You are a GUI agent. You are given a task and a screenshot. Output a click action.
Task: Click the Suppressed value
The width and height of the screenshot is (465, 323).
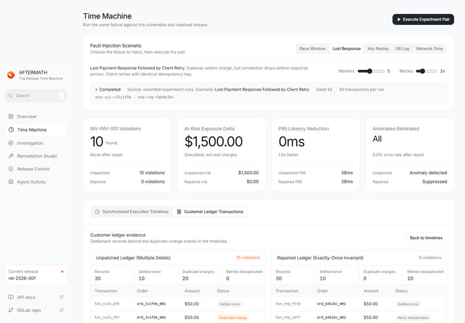tap(434, 182)
